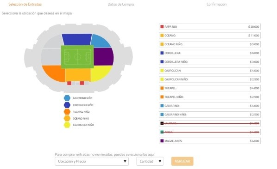Open the Ubicación y Precio dropdown

coord(92,161)
